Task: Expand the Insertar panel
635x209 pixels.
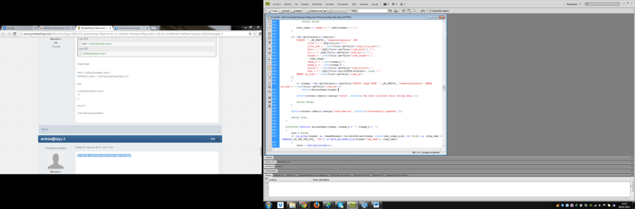Action: pos(269,158)
